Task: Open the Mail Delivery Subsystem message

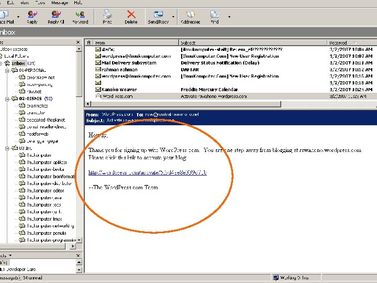Action: click(x=231, y=63)
